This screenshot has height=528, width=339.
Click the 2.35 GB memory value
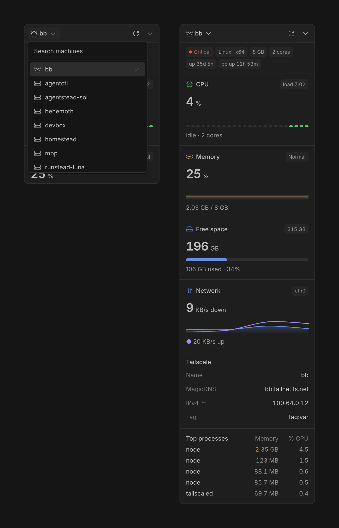(x=267, y=450)
